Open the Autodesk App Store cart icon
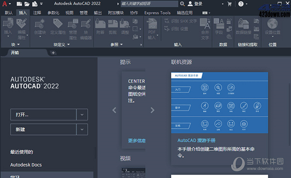The height and width of the screenshot is (178, 291). pyautogui.click(x=229, y=4)
